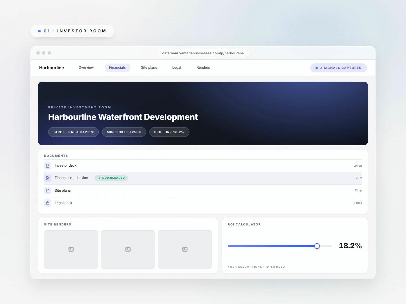This screenshot has height=304, width=406.
Task: Click the Target Raise $12.5M pill
Action: click(73, 132)
